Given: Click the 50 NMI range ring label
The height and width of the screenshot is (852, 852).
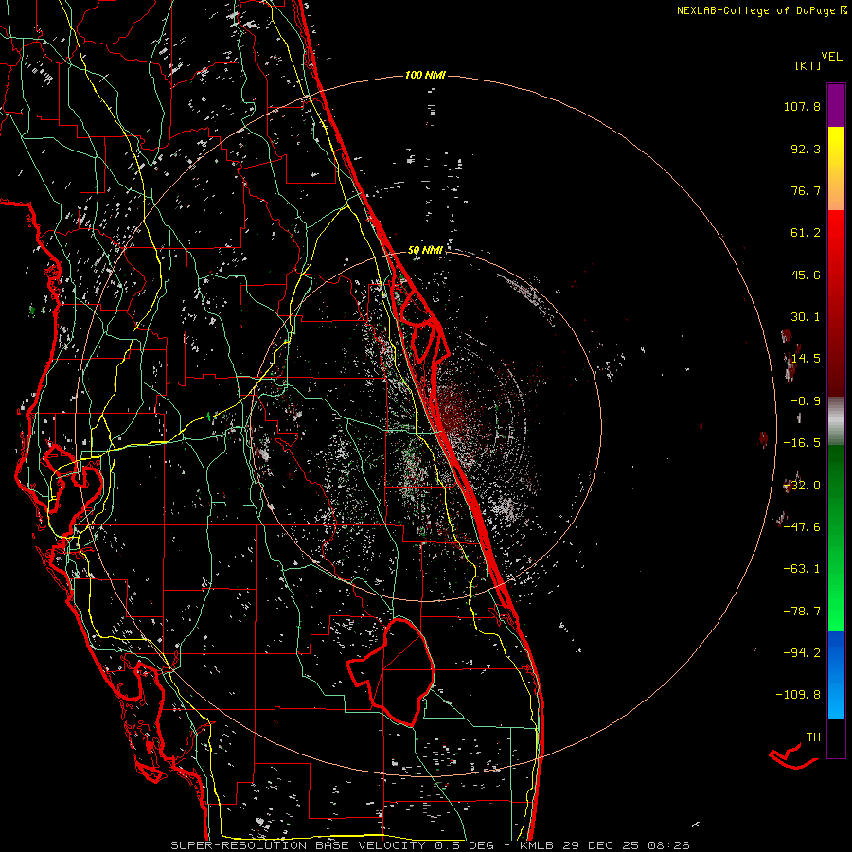Looking at the screenshot, I should tap(425, 250).
